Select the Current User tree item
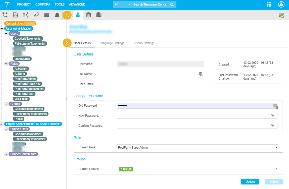The width and height of the screenshot is (289, 189). [20, 24]
